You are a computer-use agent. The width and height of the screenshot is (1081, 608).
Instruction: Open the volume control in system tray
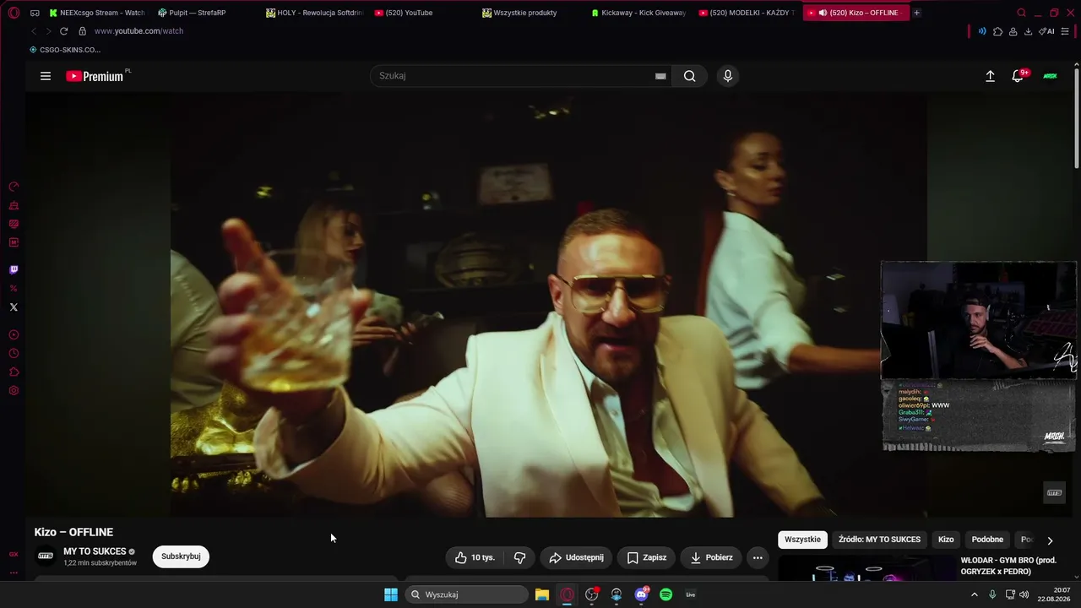point(1024,594)
